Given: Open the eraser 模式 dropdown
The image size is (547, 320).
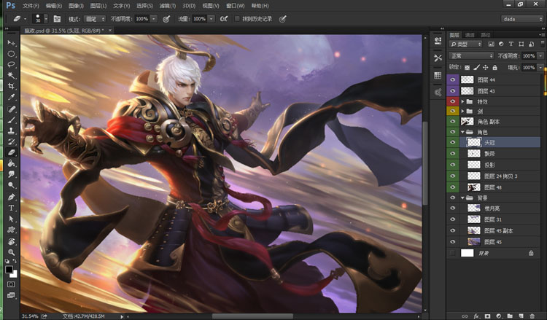Looking at the screenshot, I should coord(95,19).
